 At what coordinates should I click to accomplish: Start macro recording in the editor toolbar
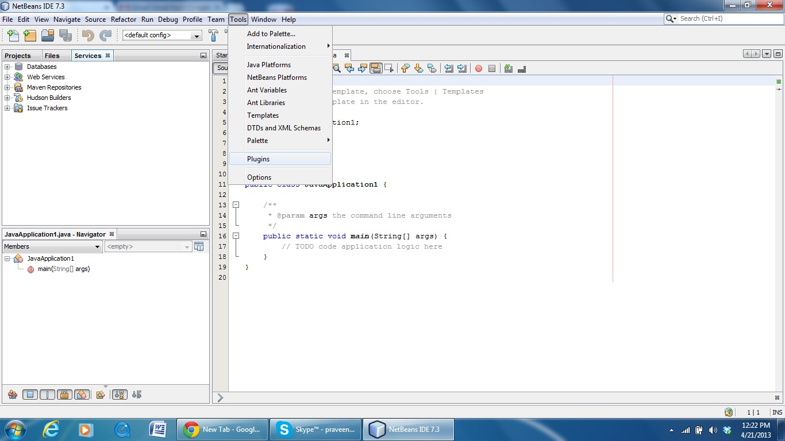click(x=479, y=68)
